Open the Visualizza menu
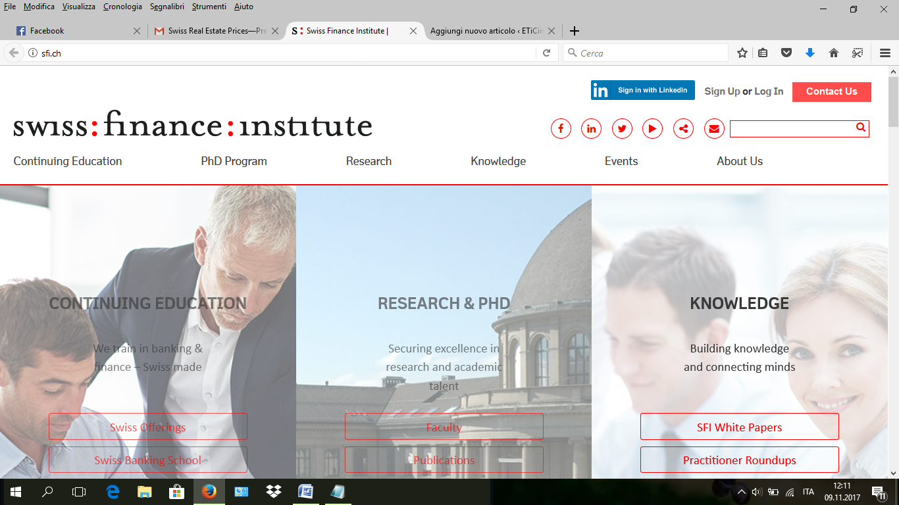The width and height of the screenshot is (899, 505). (79, 7)
